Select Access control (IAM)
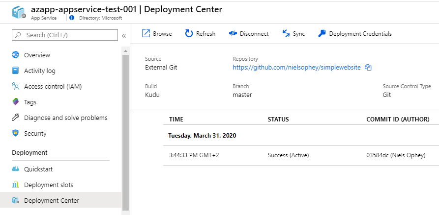 tap(53, 87)
